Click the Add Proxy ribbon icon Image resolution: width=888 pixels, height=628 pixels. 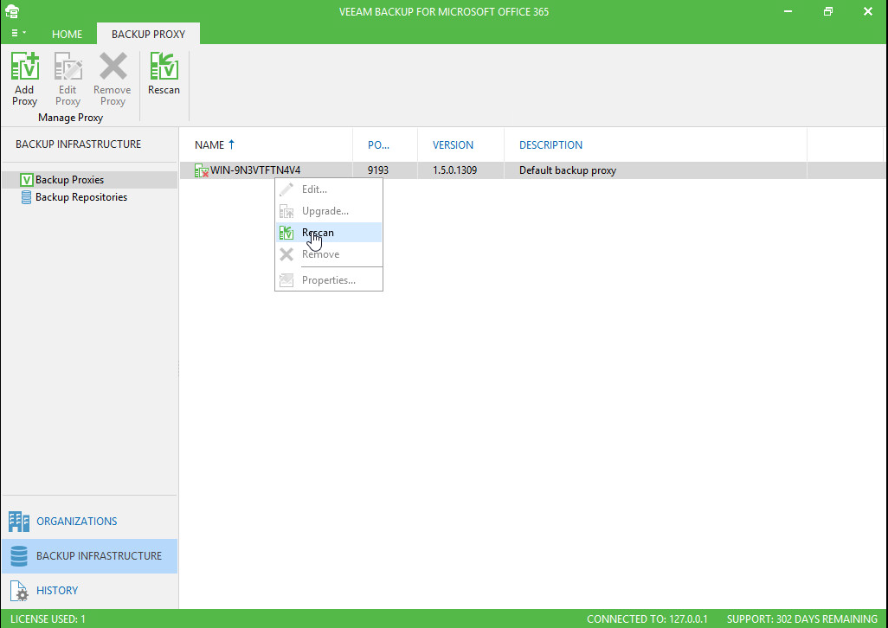tap(24, 78)
